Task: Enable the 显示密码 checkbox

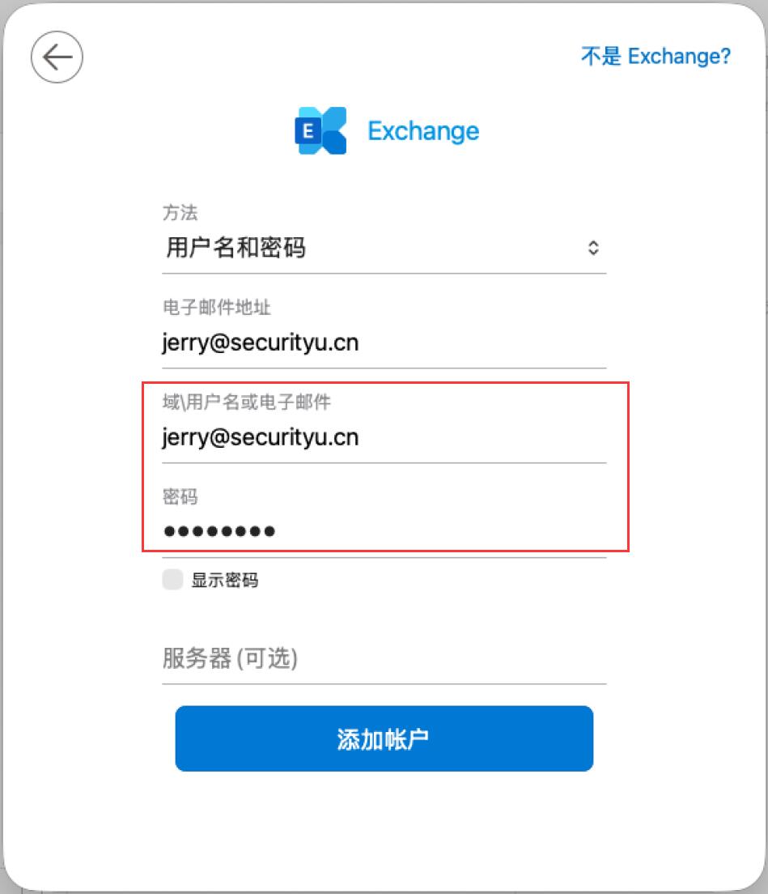Action: 172,579
